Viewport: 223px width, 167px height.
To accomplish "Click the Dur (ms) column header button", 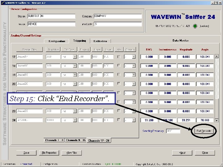I will click(x=84, y=49).
